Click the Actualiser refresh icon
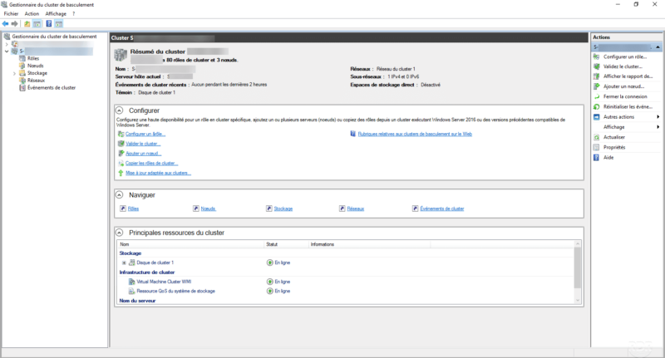The width and height of the screenshot is (665, 358). click(596, 137)
